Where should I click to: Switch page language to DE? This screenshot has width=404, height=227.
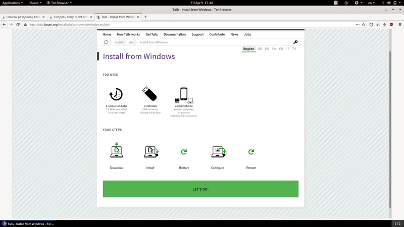(260, 48)
